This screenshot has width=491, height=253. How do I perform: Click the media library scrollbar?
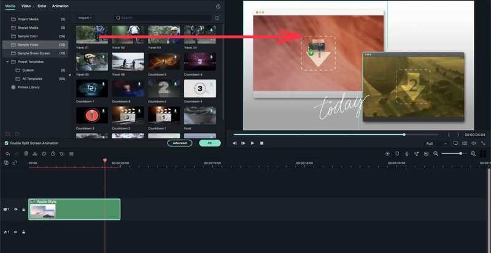pos(223,72)
